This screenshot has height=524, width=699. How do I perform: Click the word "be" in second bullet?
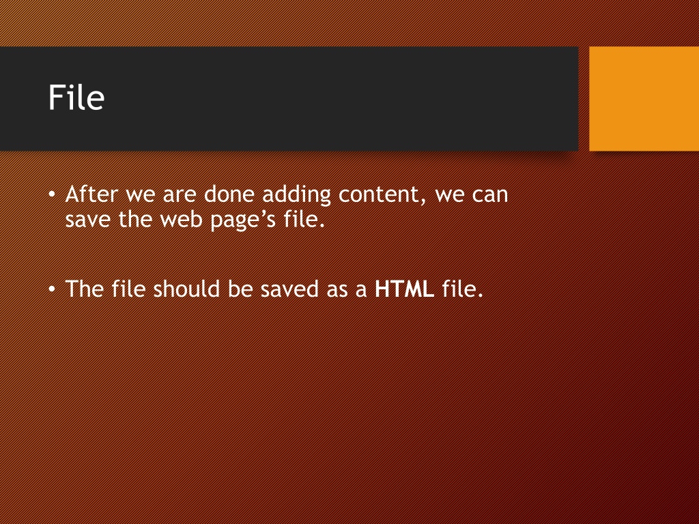pos(240,289)
